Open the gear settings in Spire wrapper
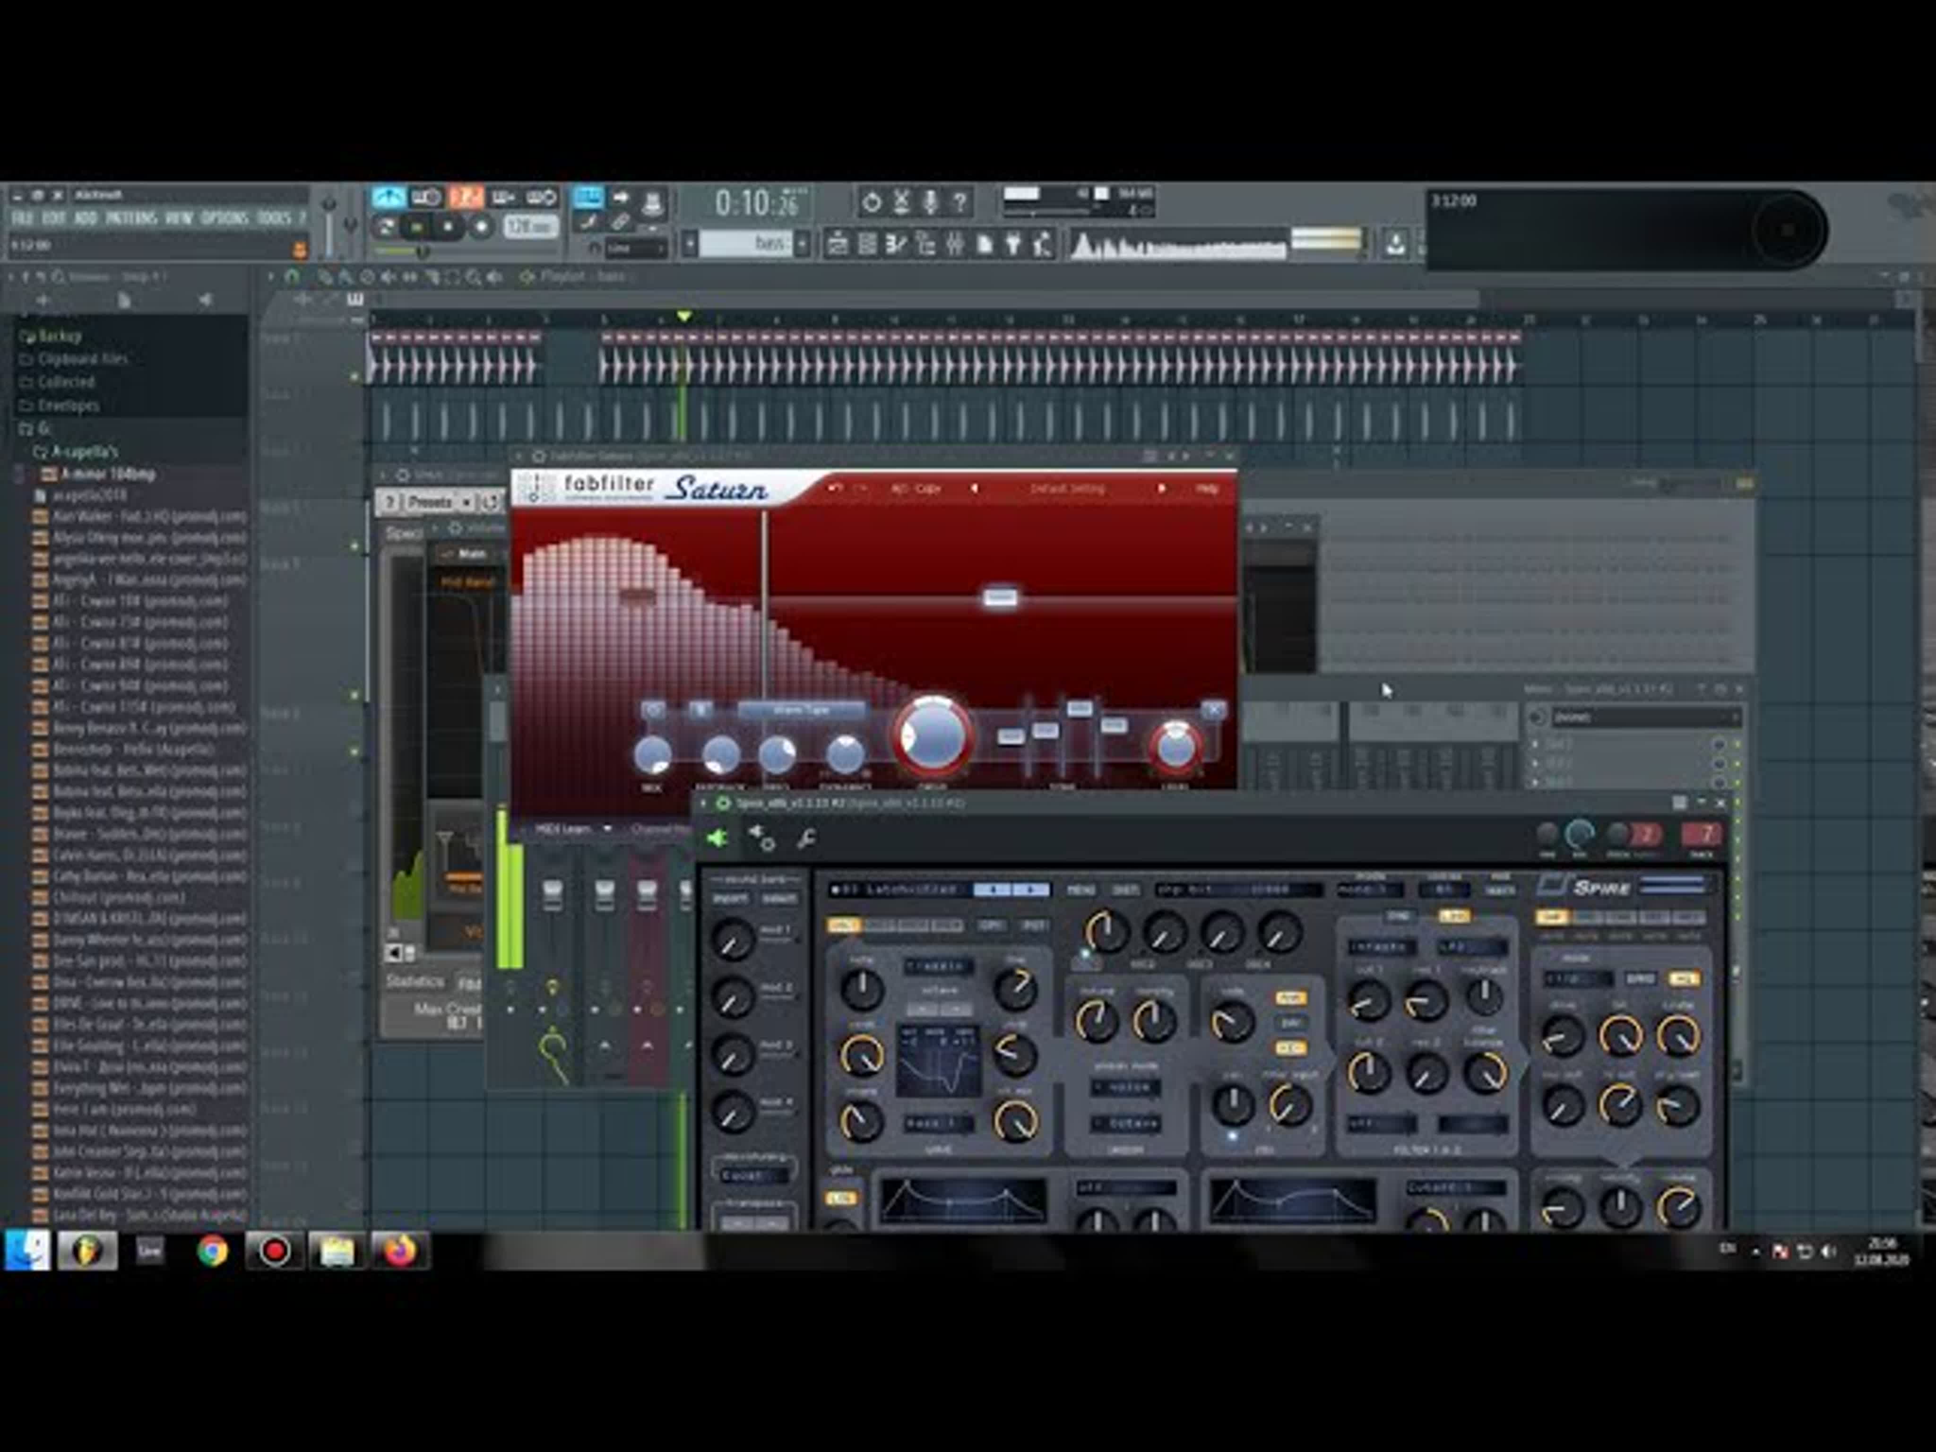 tap(761, 838)
